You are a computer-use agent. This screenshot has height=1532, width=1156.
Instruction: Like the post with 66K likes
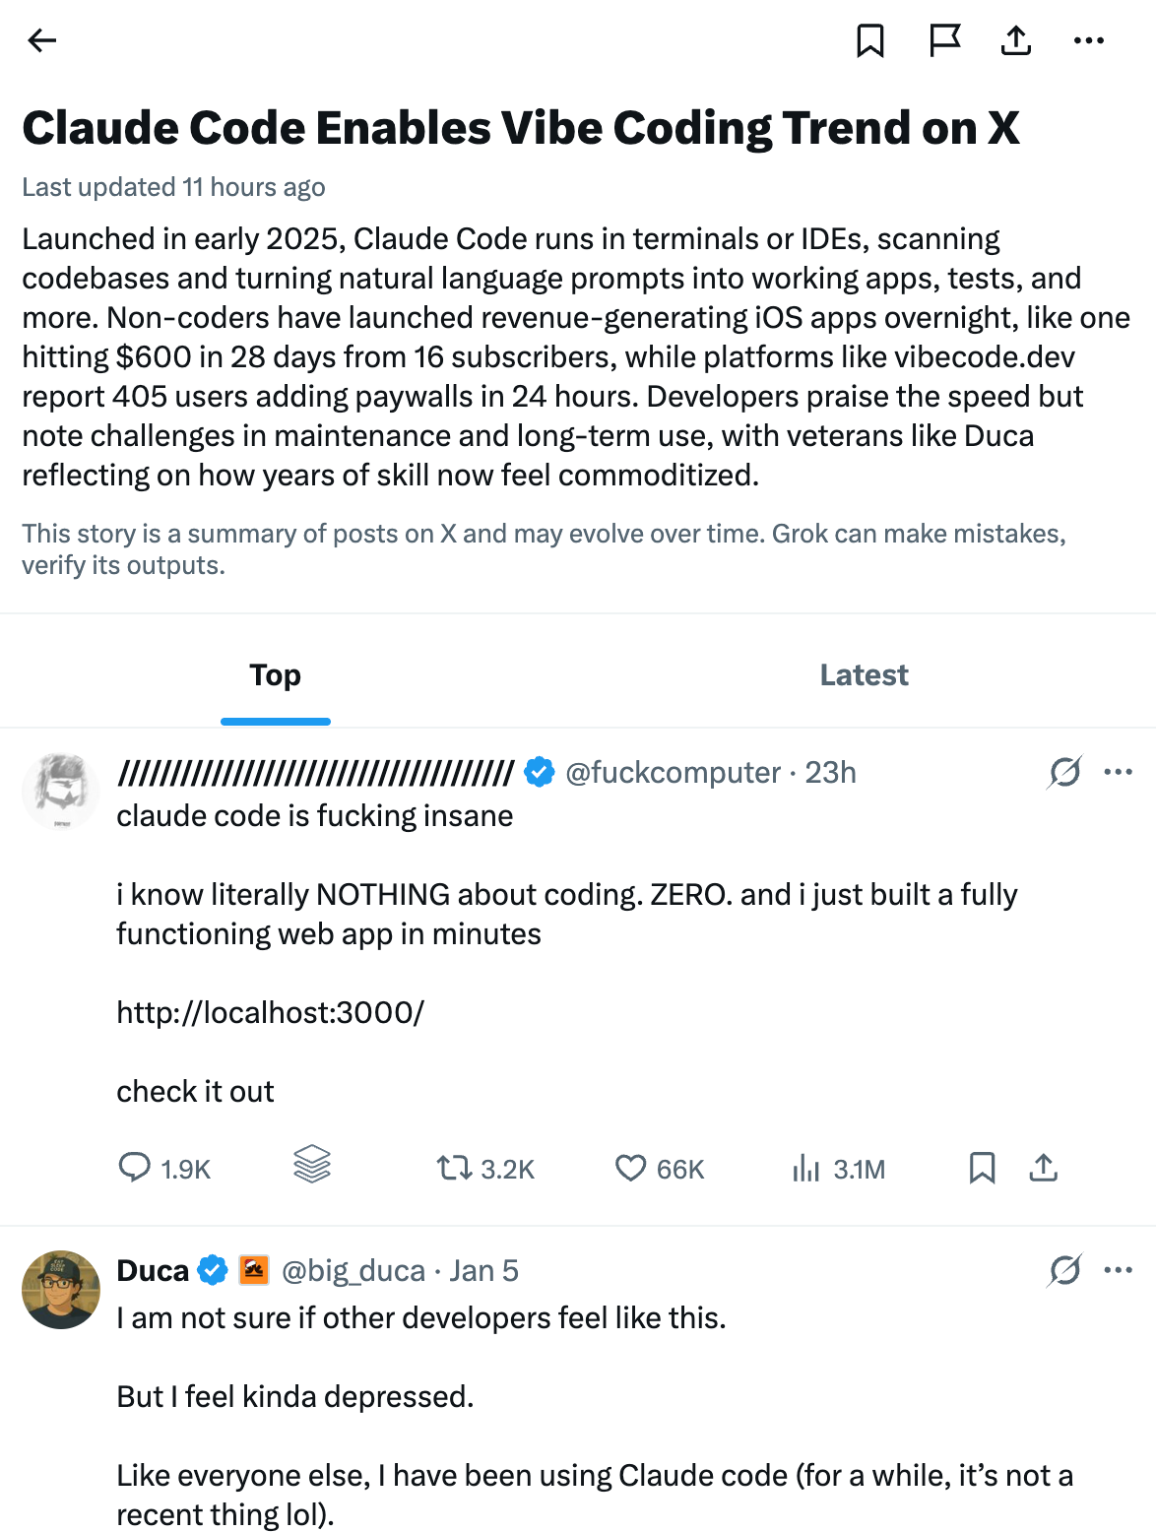click(x=630, y=1168)
